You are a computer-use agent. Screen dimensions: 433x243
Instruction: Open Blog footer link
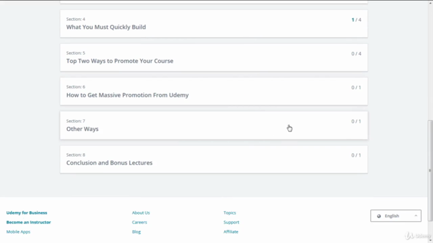click(x=137, y=232)
